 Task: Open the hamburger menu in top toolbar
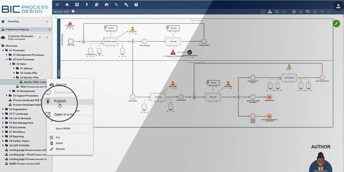(x=57, y=4)
